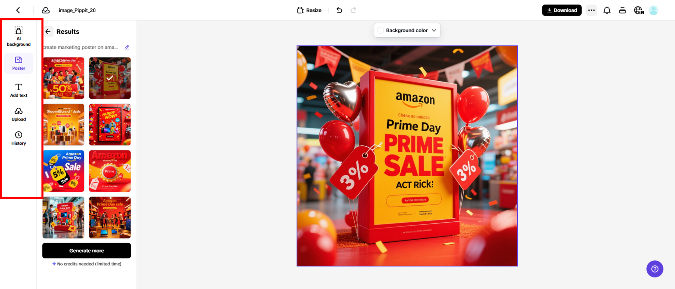Open the Upload panel
This screenshot has height=289, width=675.
19,114
